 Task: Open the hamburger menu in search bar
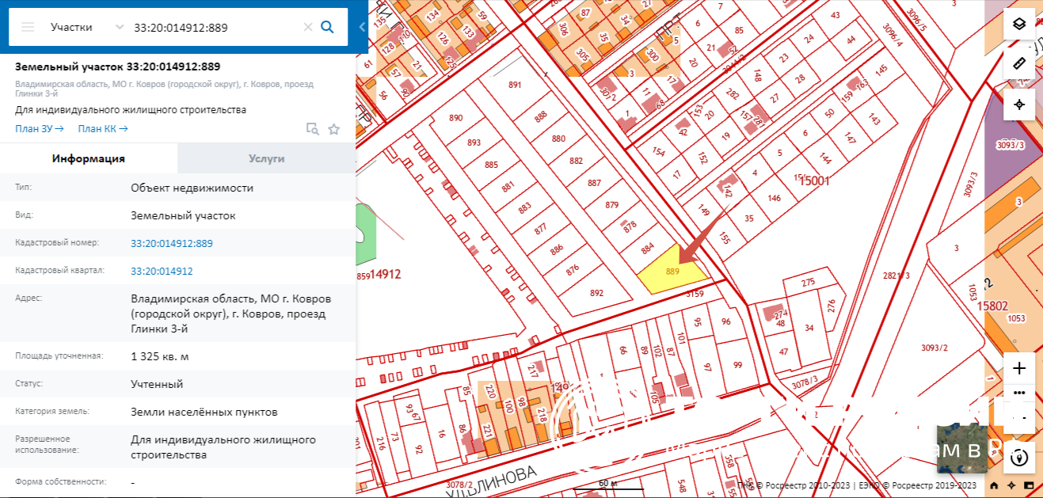click(28, 27)
